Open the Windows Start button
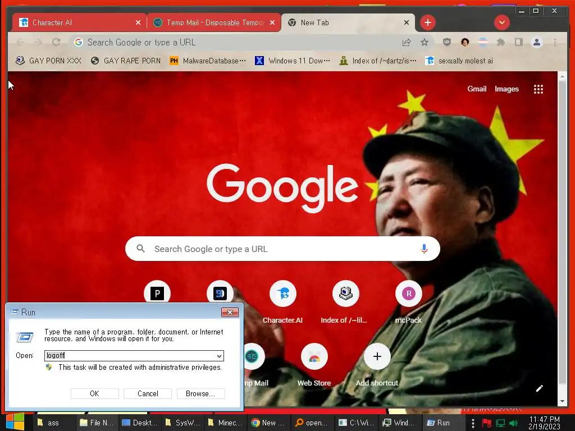This screenshot has height=431, width=575. click(x=15, y=422)
